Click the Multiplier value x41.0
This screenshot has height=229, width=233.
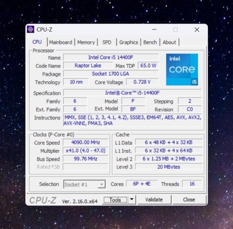[86, 150]
